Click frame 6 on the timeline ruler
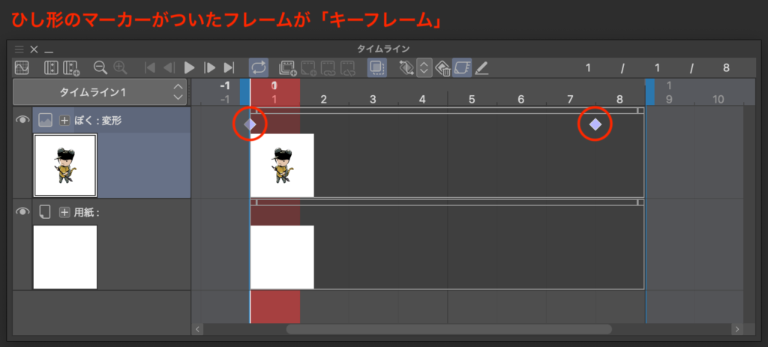 pos(520,100)
